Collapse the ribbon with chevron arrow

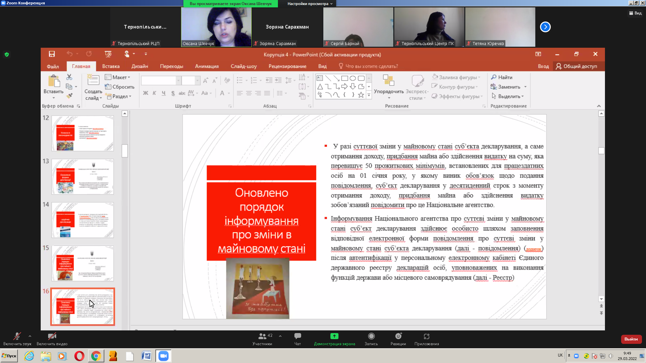[599, 106]
